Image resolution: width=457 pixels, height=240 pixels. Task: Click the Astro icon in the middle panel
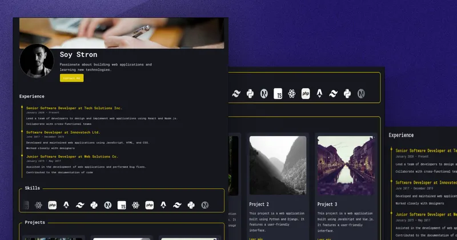click(x=319, y=93)
